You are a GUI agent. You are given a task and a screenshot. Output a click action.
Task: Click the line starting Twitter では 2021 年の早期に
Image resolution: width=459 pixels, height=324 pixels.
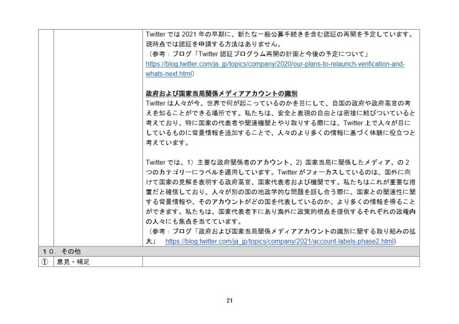tap(279, 34)
